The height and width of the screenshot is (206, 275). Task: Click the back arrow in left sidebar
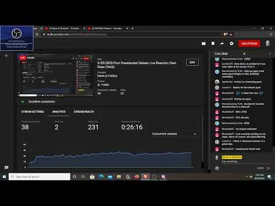6,56
